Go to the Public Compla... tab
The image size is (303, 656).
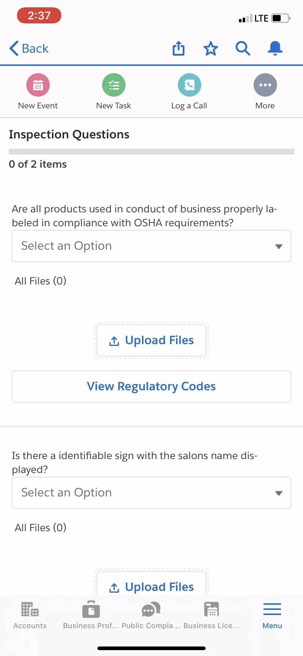[x=151, y=615]
